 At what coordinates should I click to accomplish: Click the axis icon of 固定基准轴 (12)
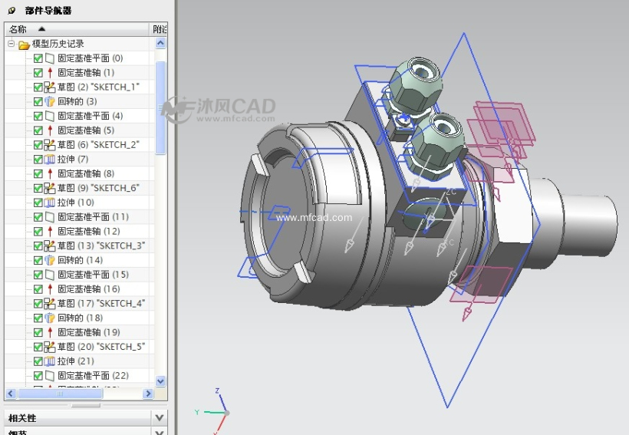click(x=50, y=232)
